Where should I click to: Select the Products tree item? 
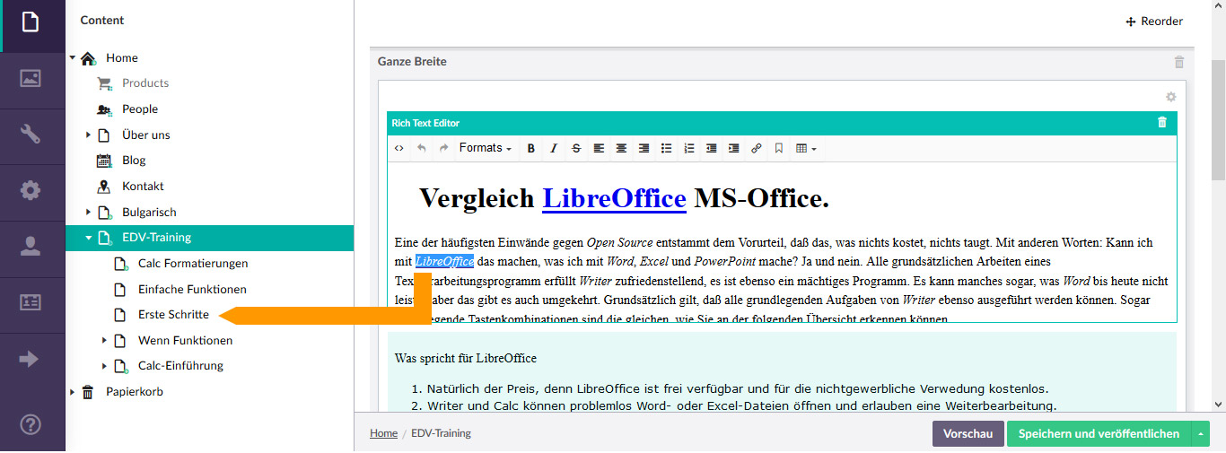tap(145, 83)
